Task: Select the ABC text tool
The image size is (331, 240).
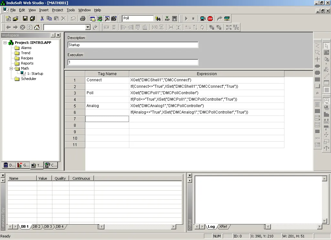Action: [326, 69]
